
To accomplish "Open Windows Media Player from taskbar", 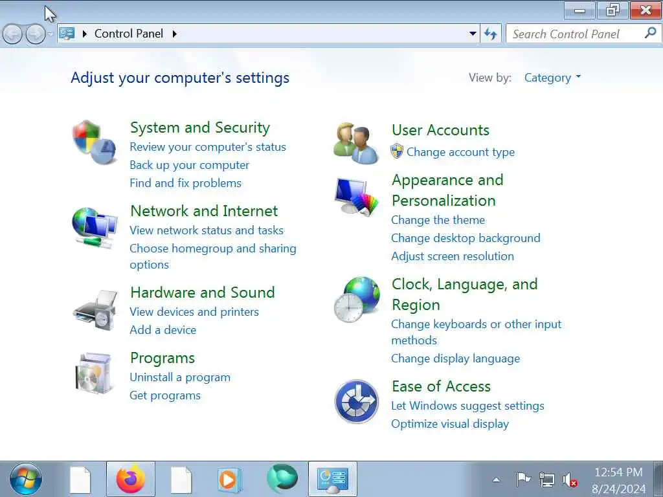I will pyautogui.click(x=229, y=480).
